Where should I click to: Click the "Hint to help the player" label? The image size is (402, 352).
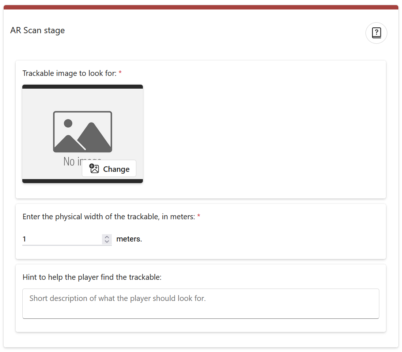click(92, 277)
